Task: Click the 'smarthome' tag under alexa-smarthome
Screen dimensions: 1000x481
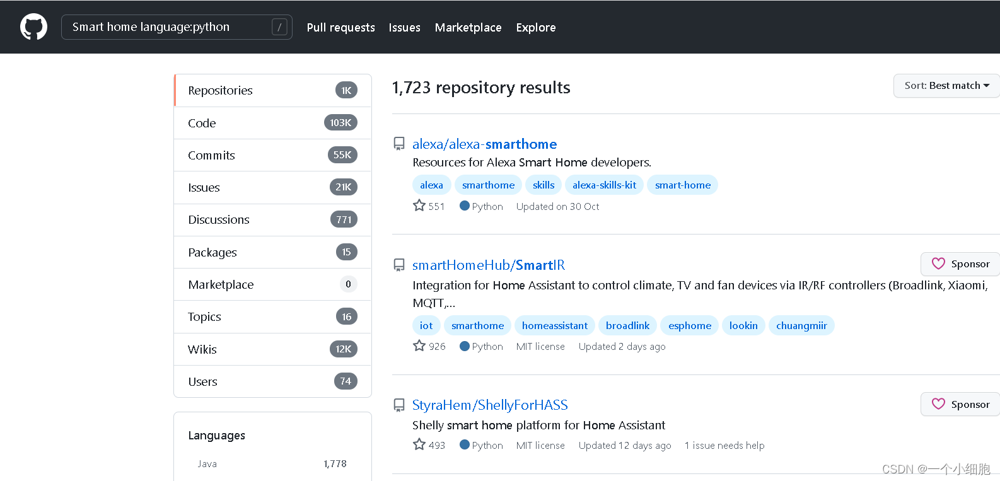Action: point(488,185)
